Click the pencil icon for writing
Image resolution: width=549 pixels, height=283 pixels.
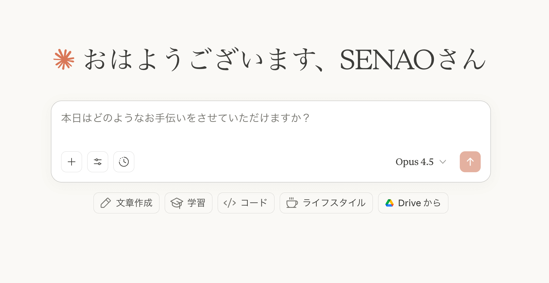(x=106, y=203)
